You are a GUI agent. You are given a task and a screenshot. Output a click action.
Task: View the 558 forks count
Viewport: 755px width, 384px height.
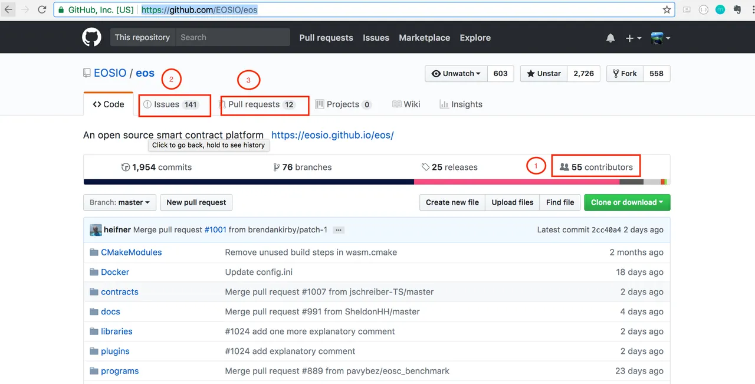656,74
